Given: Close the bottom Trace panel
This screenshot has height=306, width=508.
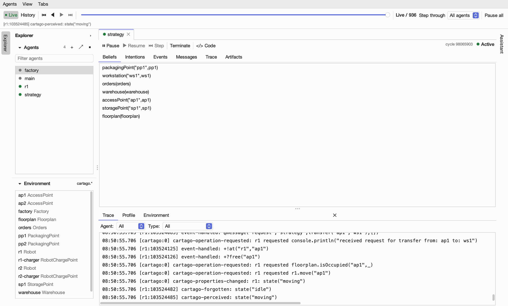Looking at the screenshot, I should pos(335,215).
